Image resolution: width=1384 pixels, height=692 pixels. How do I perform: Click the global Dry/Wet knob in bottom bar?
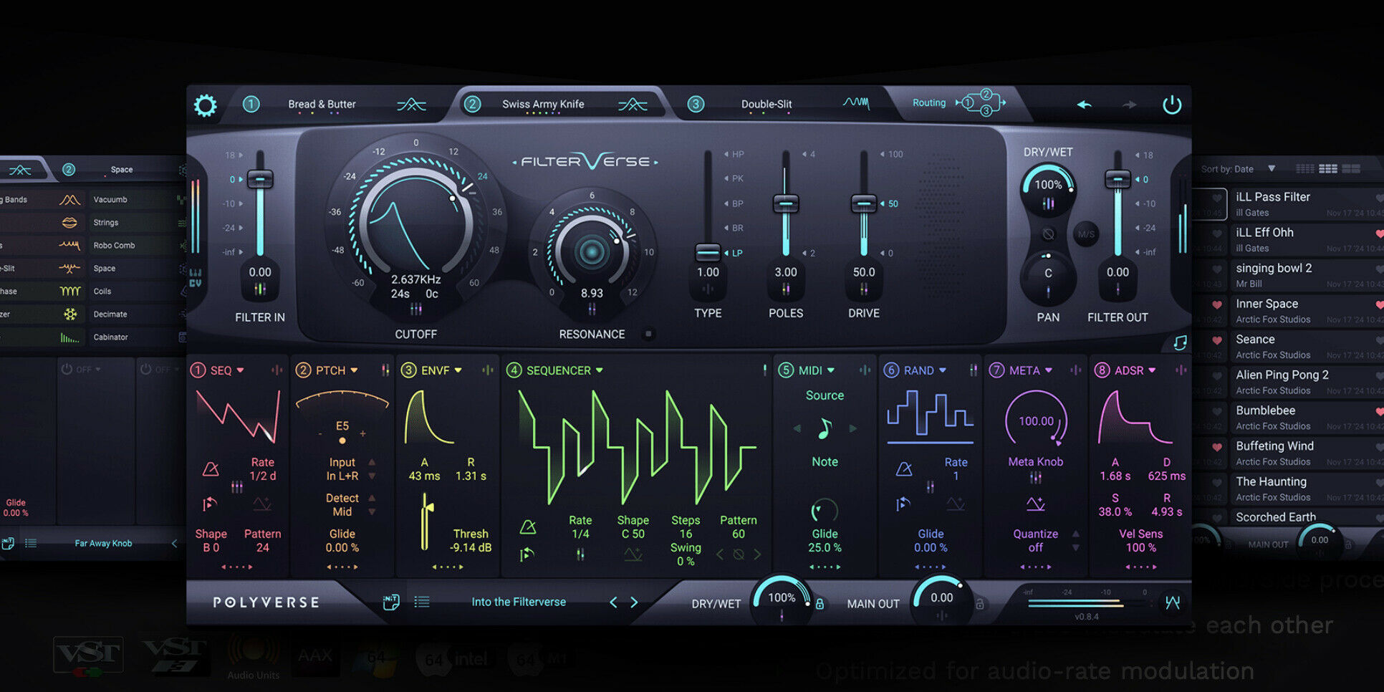tap(782, 600)
